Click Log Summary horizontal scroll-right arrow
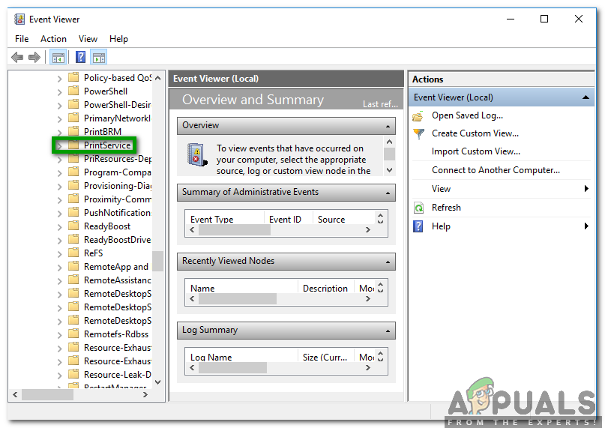 [x=367, y=368]
